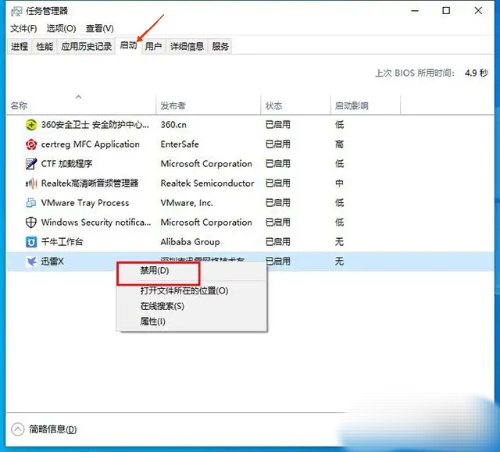The image size is (500, 452).
Task: Open the 选项(O) menu
Action: [x=61, y=29]
